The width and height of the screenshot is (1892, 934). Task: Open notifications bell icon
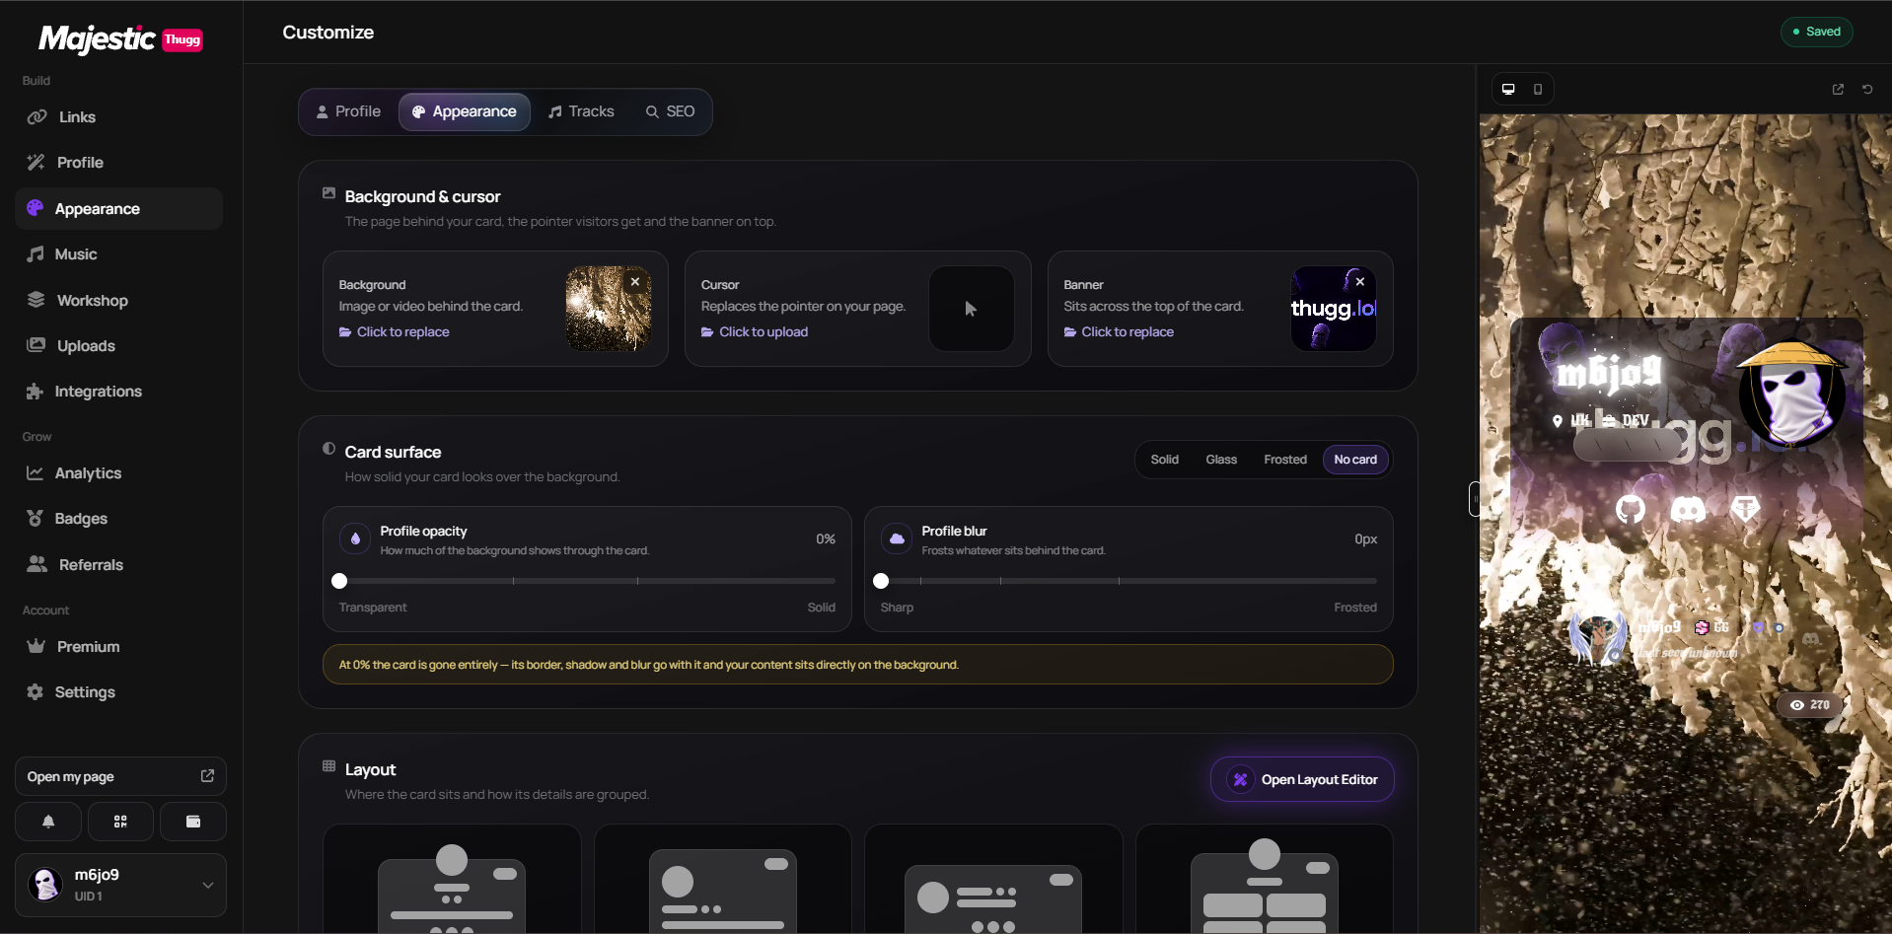(x=48, y=822)
